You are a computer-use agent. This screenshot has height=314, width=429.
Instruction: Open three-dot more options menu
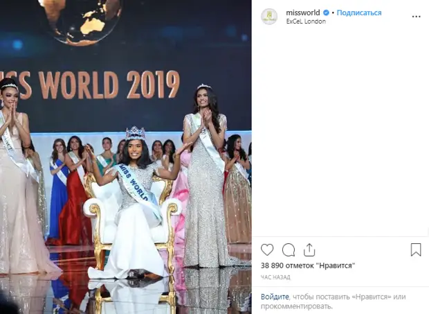coord(416,17)
